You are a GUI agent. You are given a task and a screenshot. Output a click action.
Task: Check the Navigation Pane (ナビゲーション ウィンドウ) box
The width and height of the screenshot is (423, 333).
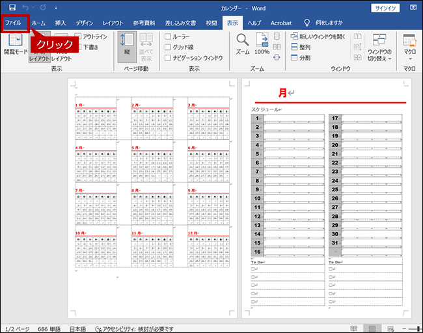click(x=169, y=58)
